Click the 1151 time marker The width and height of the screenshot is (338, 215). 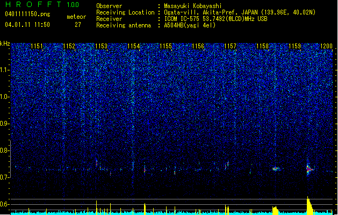point(37,46)
